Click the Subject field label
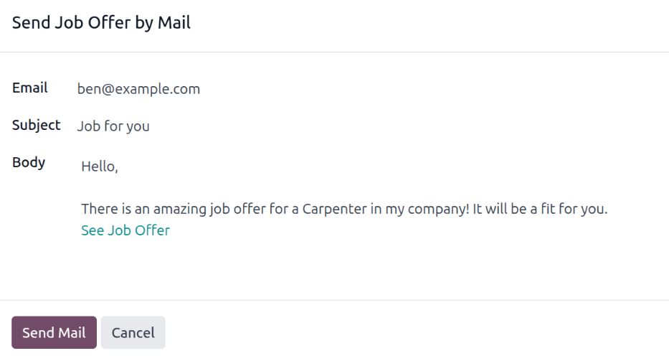Image resolution: width=669 pixels, height=361 pixels. [37, 125]
